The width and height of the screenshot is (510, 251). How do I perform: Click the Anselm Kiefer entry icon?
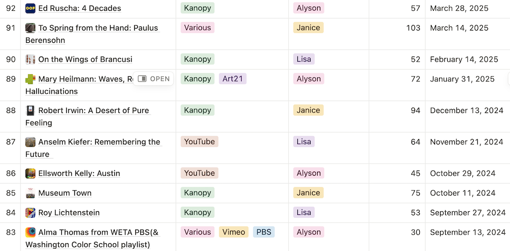pos(30,142)
